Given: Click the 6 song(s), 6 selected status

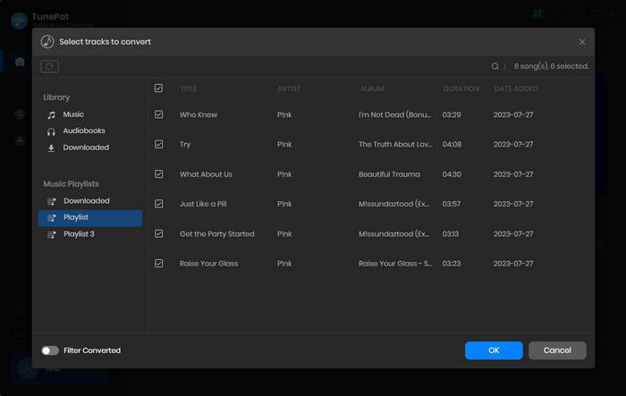Looking at the screenshot, I should (x=552, y=66).
